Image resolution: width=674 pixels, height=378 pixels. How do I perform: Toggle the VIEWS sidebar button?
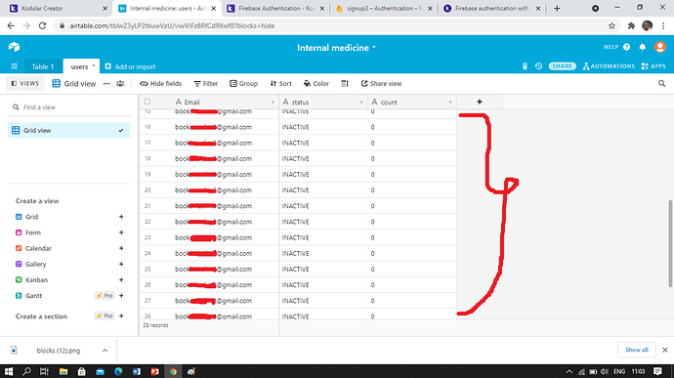click(x=25, y=83)
